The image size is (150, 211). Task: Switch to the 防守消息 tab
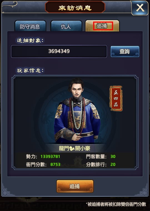pos(30,26)
